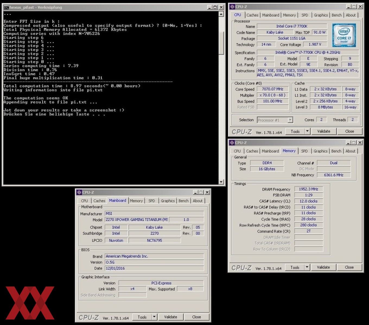The height and width of the screenshot is (325, 369).
Task: Close the hexus_pifast console window
Action: 221,7
